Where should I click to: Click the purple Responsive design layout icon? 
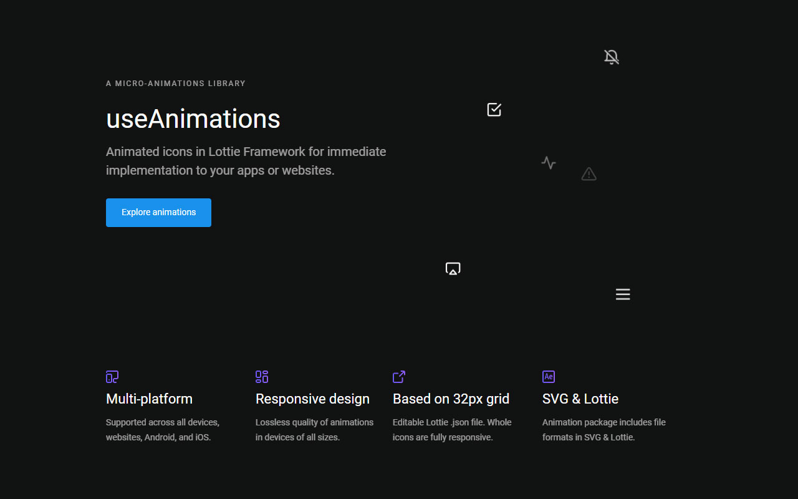262,377
